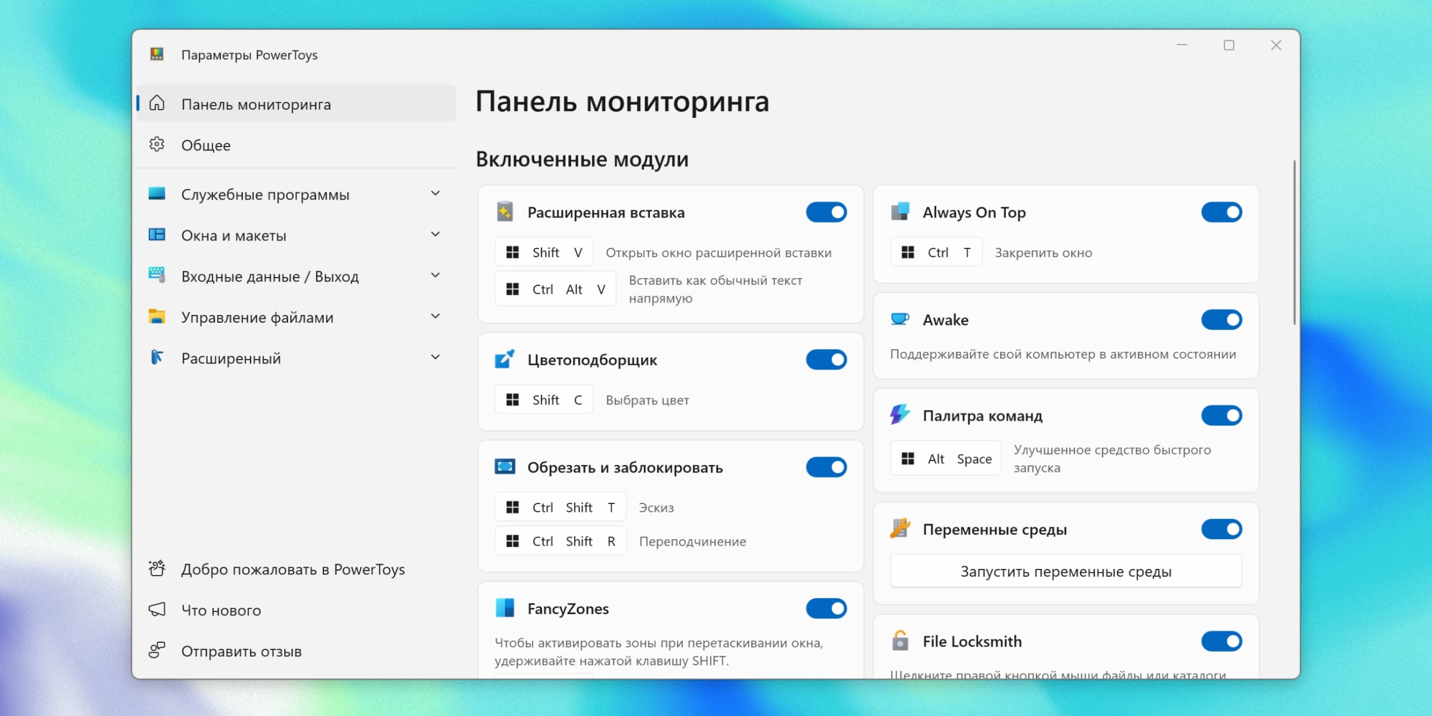
Task: Click the Расширенная вставка module icon
Action: click(505, 212)
